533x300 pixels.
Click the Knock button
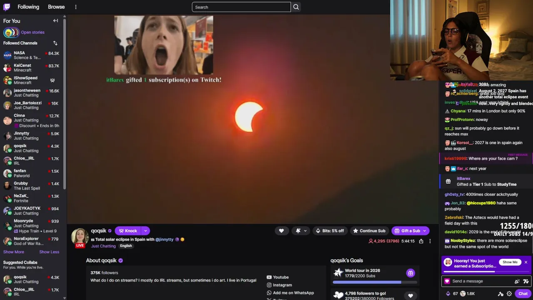[x=128, y=231]
